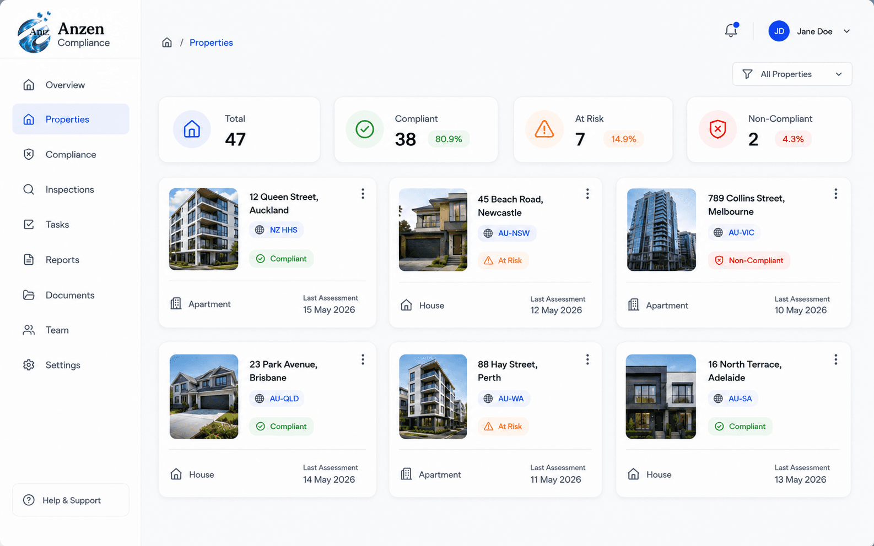Image resolution: width=874 pixels, height=546 pixels.
Task: Click the '23 Park Avenue, Brisbane' address
Action: tap(283, 371)
